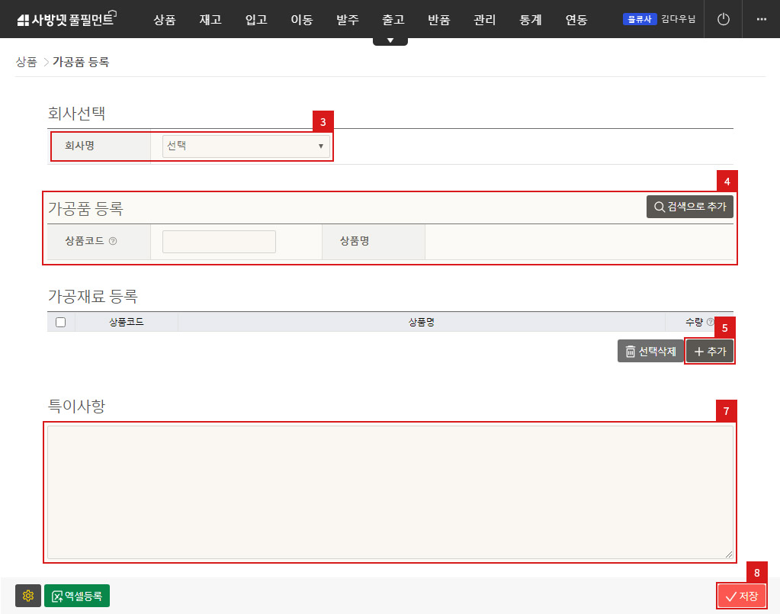Click the trash icon on 선택삭제 button
780x614 pixels.
coord(630,351)
